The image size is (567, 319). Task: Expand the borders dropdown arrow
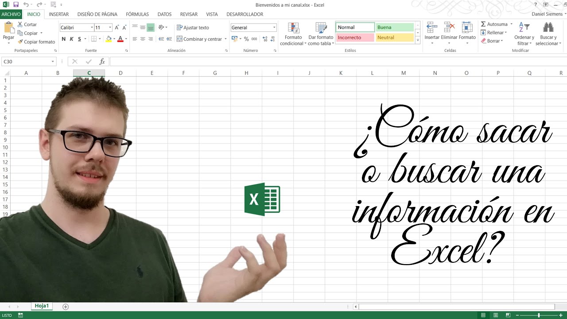click(100, 39)
